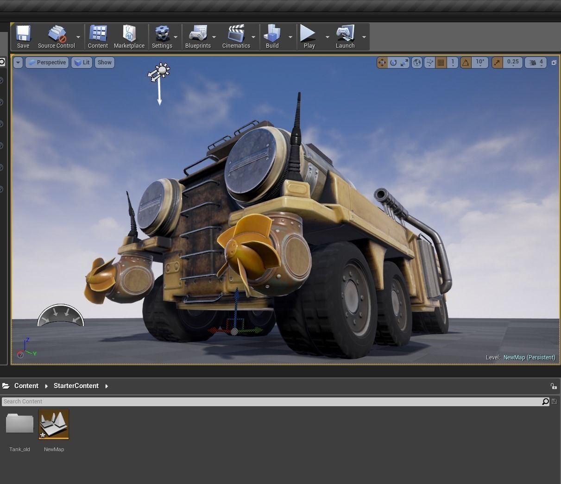Focus the Search Content field
Viewport: 561px width, 484px height.
click(271, 402)
